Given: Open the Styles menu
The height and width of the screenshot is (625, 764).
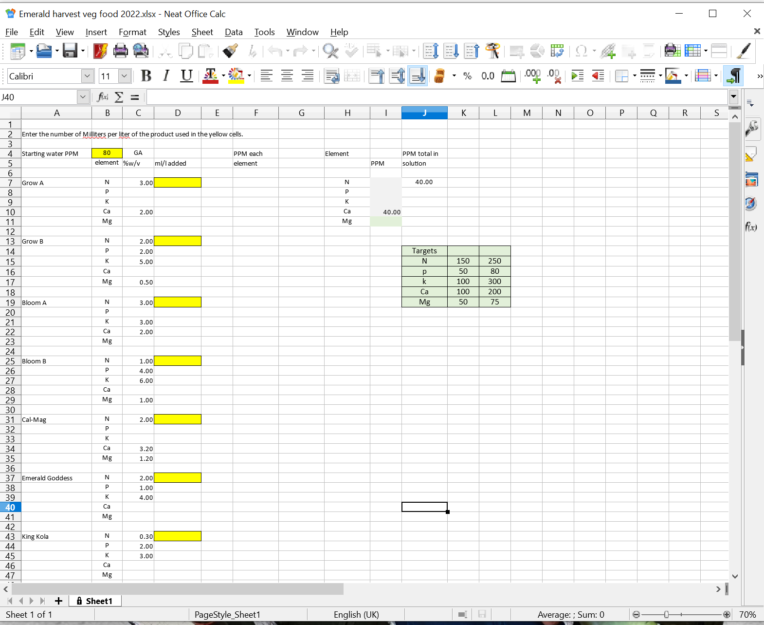Looking at the screenshot, I should click(x=169, y=32).
